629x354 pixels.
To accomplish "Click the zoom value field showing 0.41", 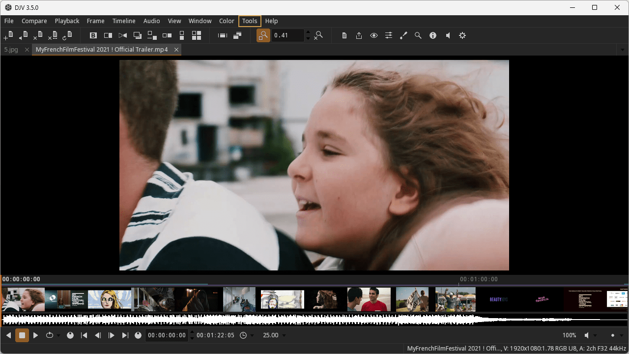I will [288, 35].
